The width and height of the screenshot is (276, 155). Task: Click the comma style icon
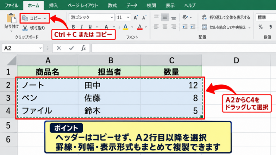click(270, 27)
